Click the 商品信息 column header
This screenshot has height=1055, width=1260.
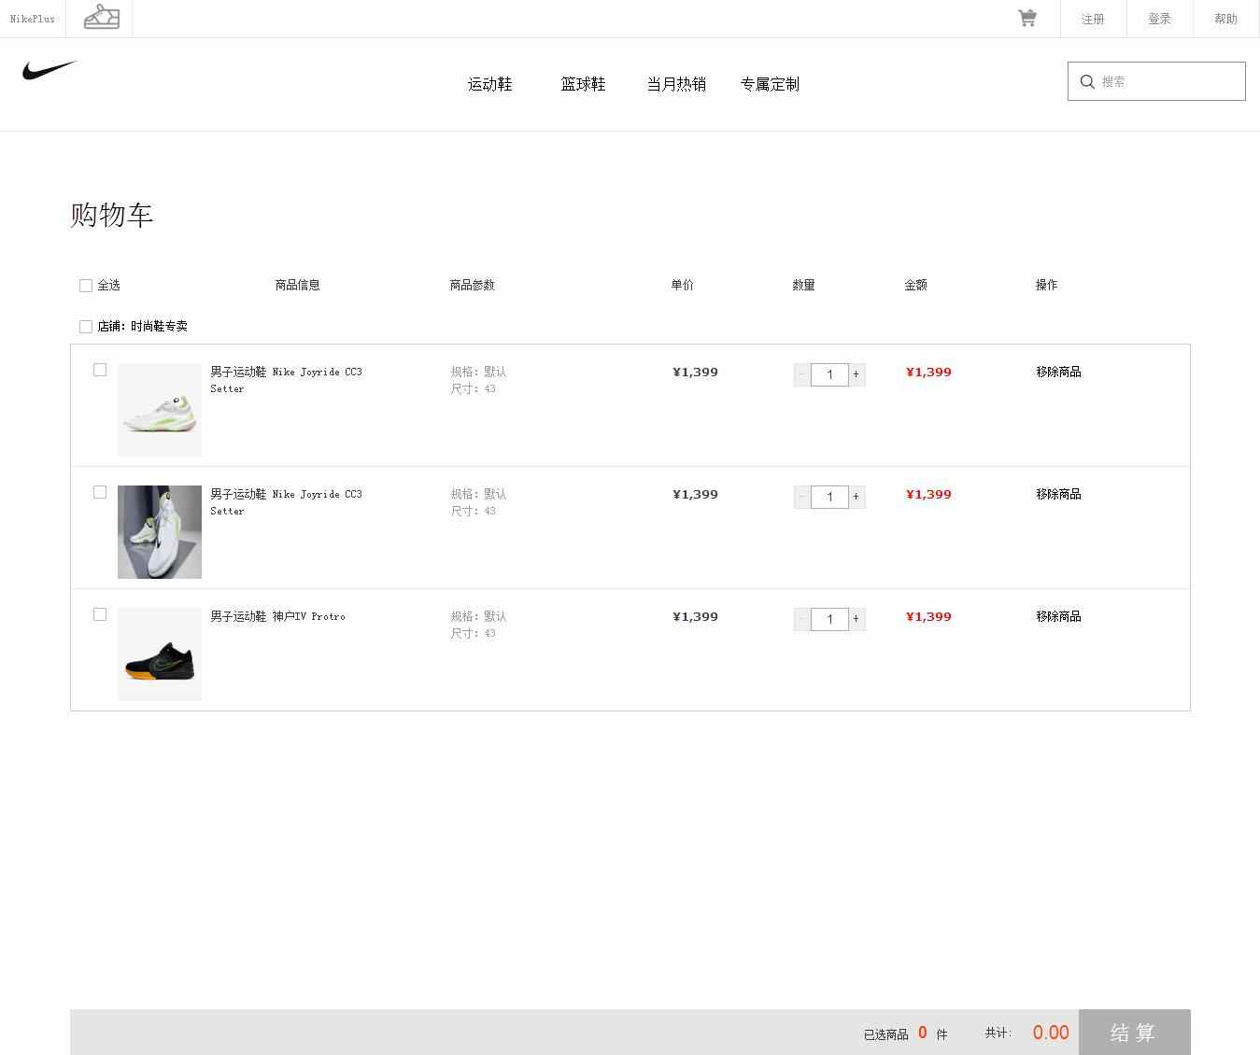click(x=297, y=285)
